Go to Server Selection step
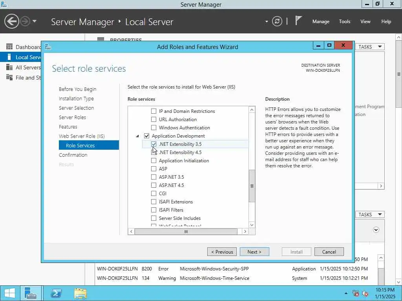 76,108
